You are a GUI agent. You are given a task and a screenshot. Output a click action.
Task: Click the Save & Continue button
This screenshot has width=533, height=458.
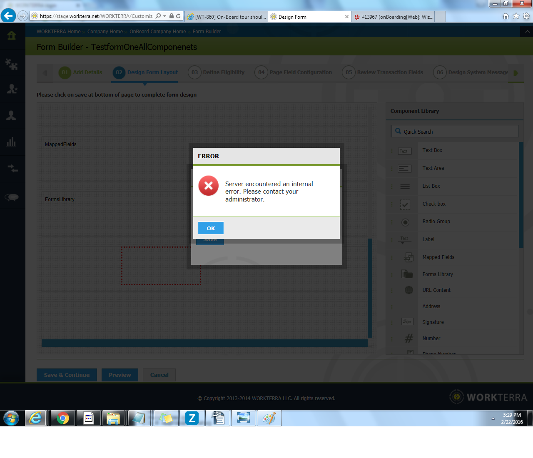point(67,375)
